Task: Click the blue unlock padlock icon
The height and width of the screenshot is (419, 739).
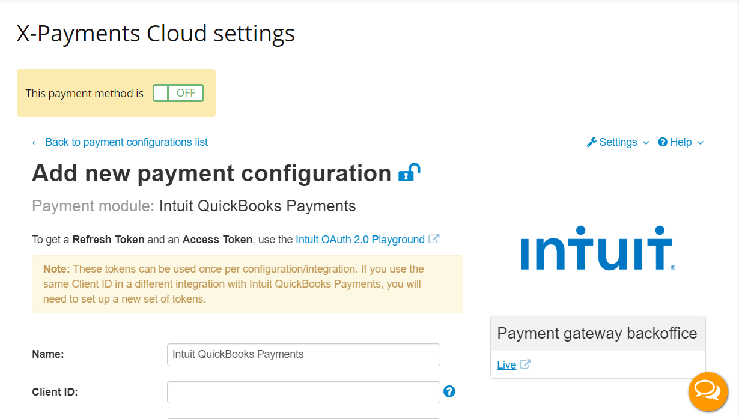Action: (409, 173)
